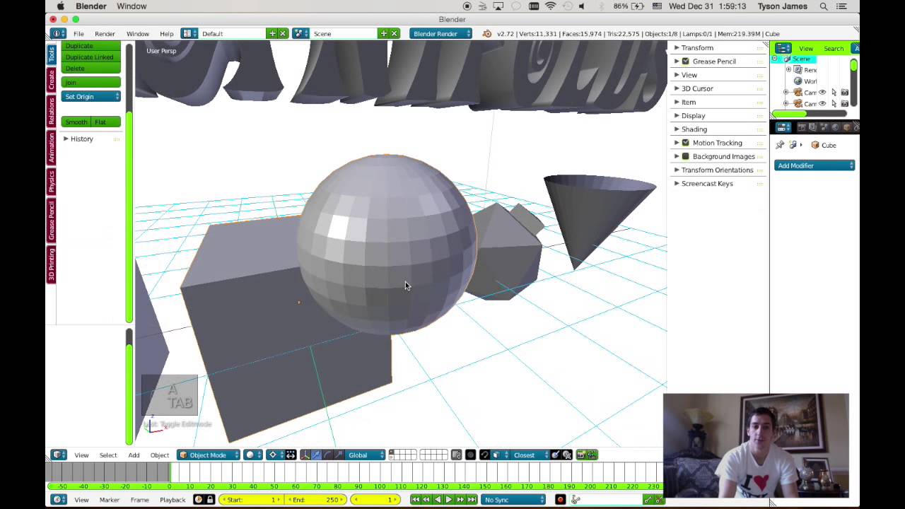This screenshot has width=905, height=509.
Task: Switch to Scene properties icon
Action: [x=824, y=127]
